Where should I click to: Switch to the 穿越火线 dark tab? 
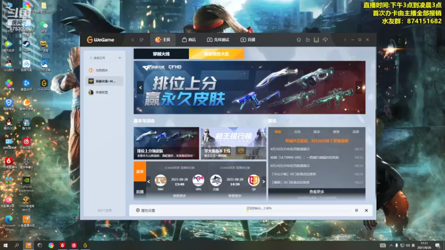click(x=161, y=54)
